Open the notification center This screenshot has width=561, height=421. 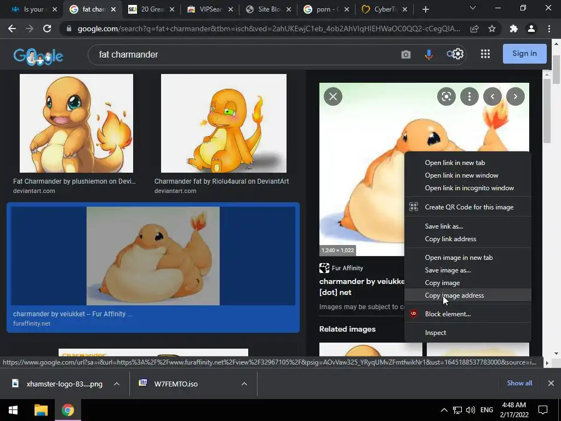click(543, 410)
